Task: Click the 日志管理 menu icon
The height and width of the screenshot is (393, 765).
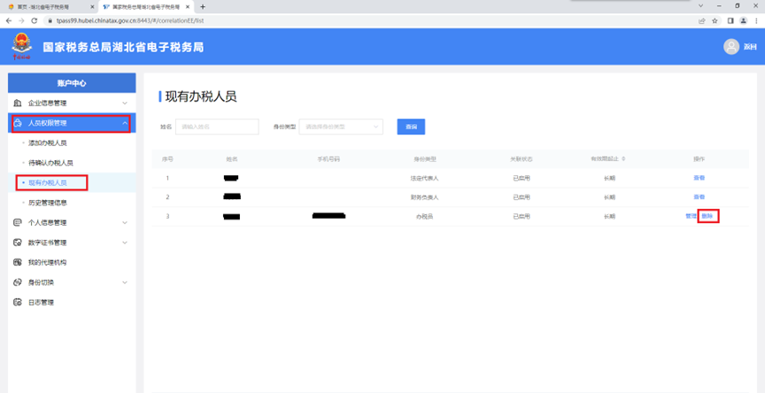Action: click(18, 303)
